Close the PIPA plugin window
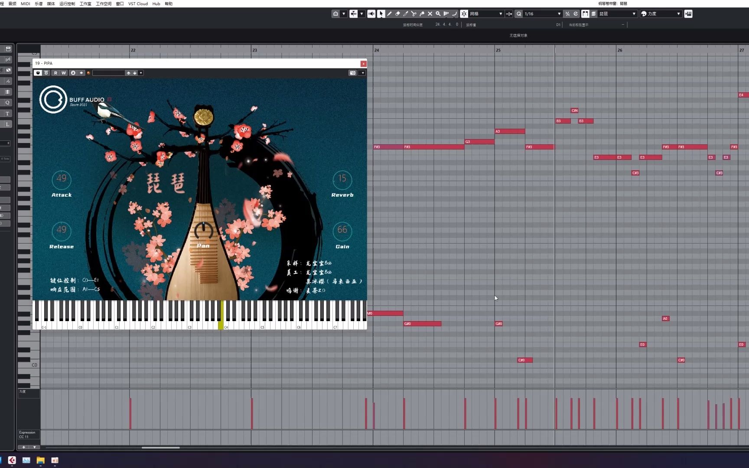 (363, 64)
